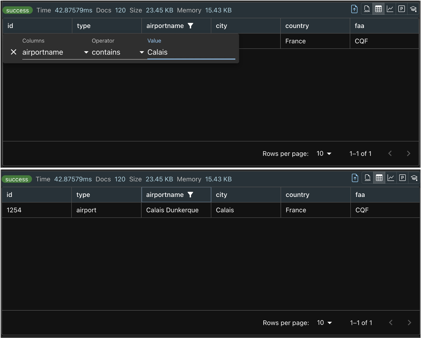Open the plan (P) view in top panel
The height and width of the screenshot is (339, 423).
[402, 9]
